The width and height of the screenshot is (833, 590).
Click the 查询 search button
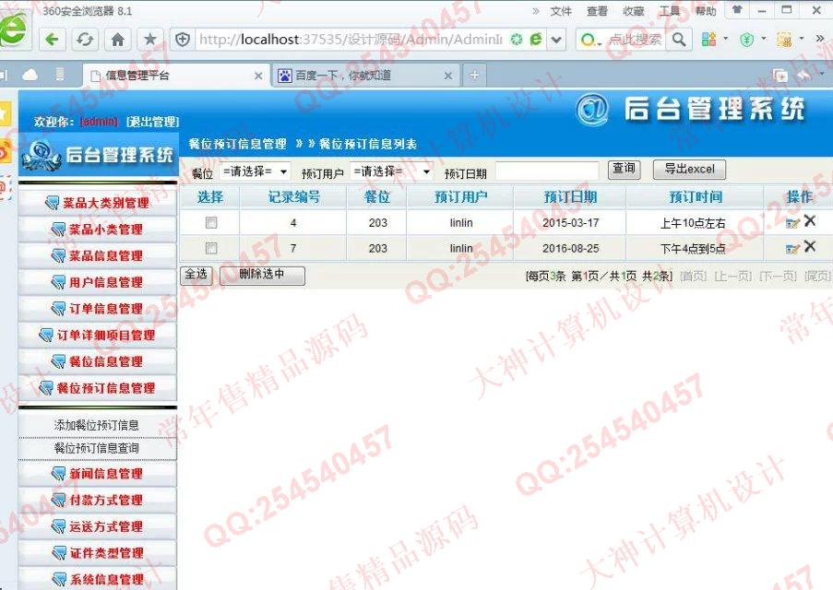[x=624, y=169]
